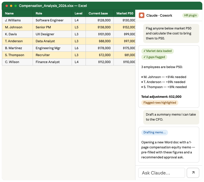Viewport: 204px width, 182px height.
Task: Click the green maximize window button
Action: tap(16, 6)
